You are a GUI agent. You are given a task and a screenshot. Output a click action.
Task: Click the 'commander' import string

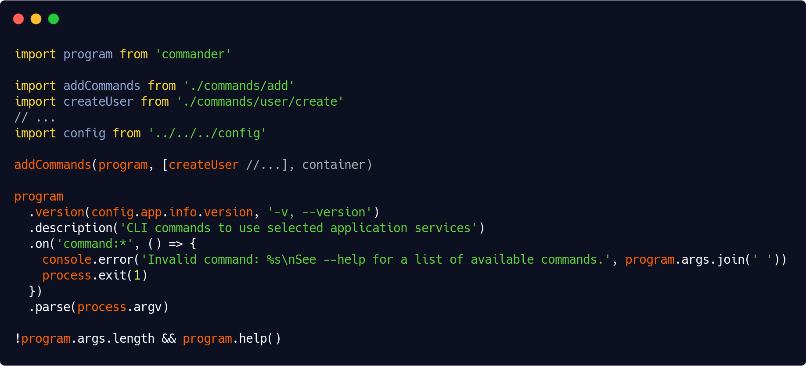[x=193, y=54]
